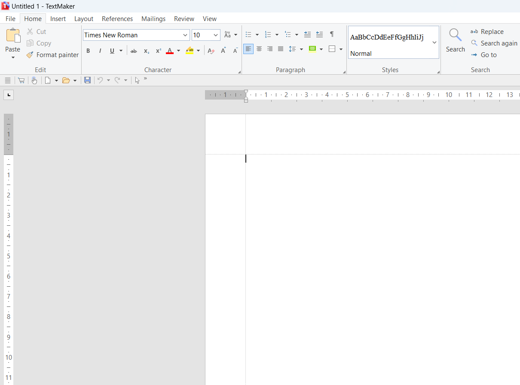Click the clear character formatting eraser icon

point(211,51)
